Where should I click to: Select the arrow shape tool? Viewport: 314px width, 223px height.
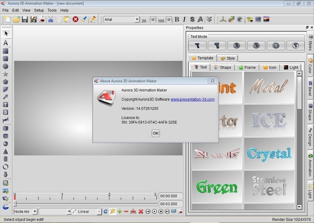5,97
